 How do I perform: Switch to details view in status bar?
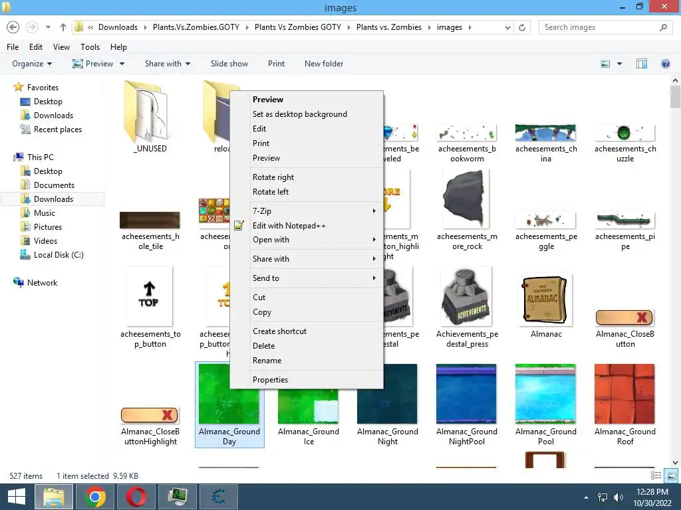(x=656, y=475)
